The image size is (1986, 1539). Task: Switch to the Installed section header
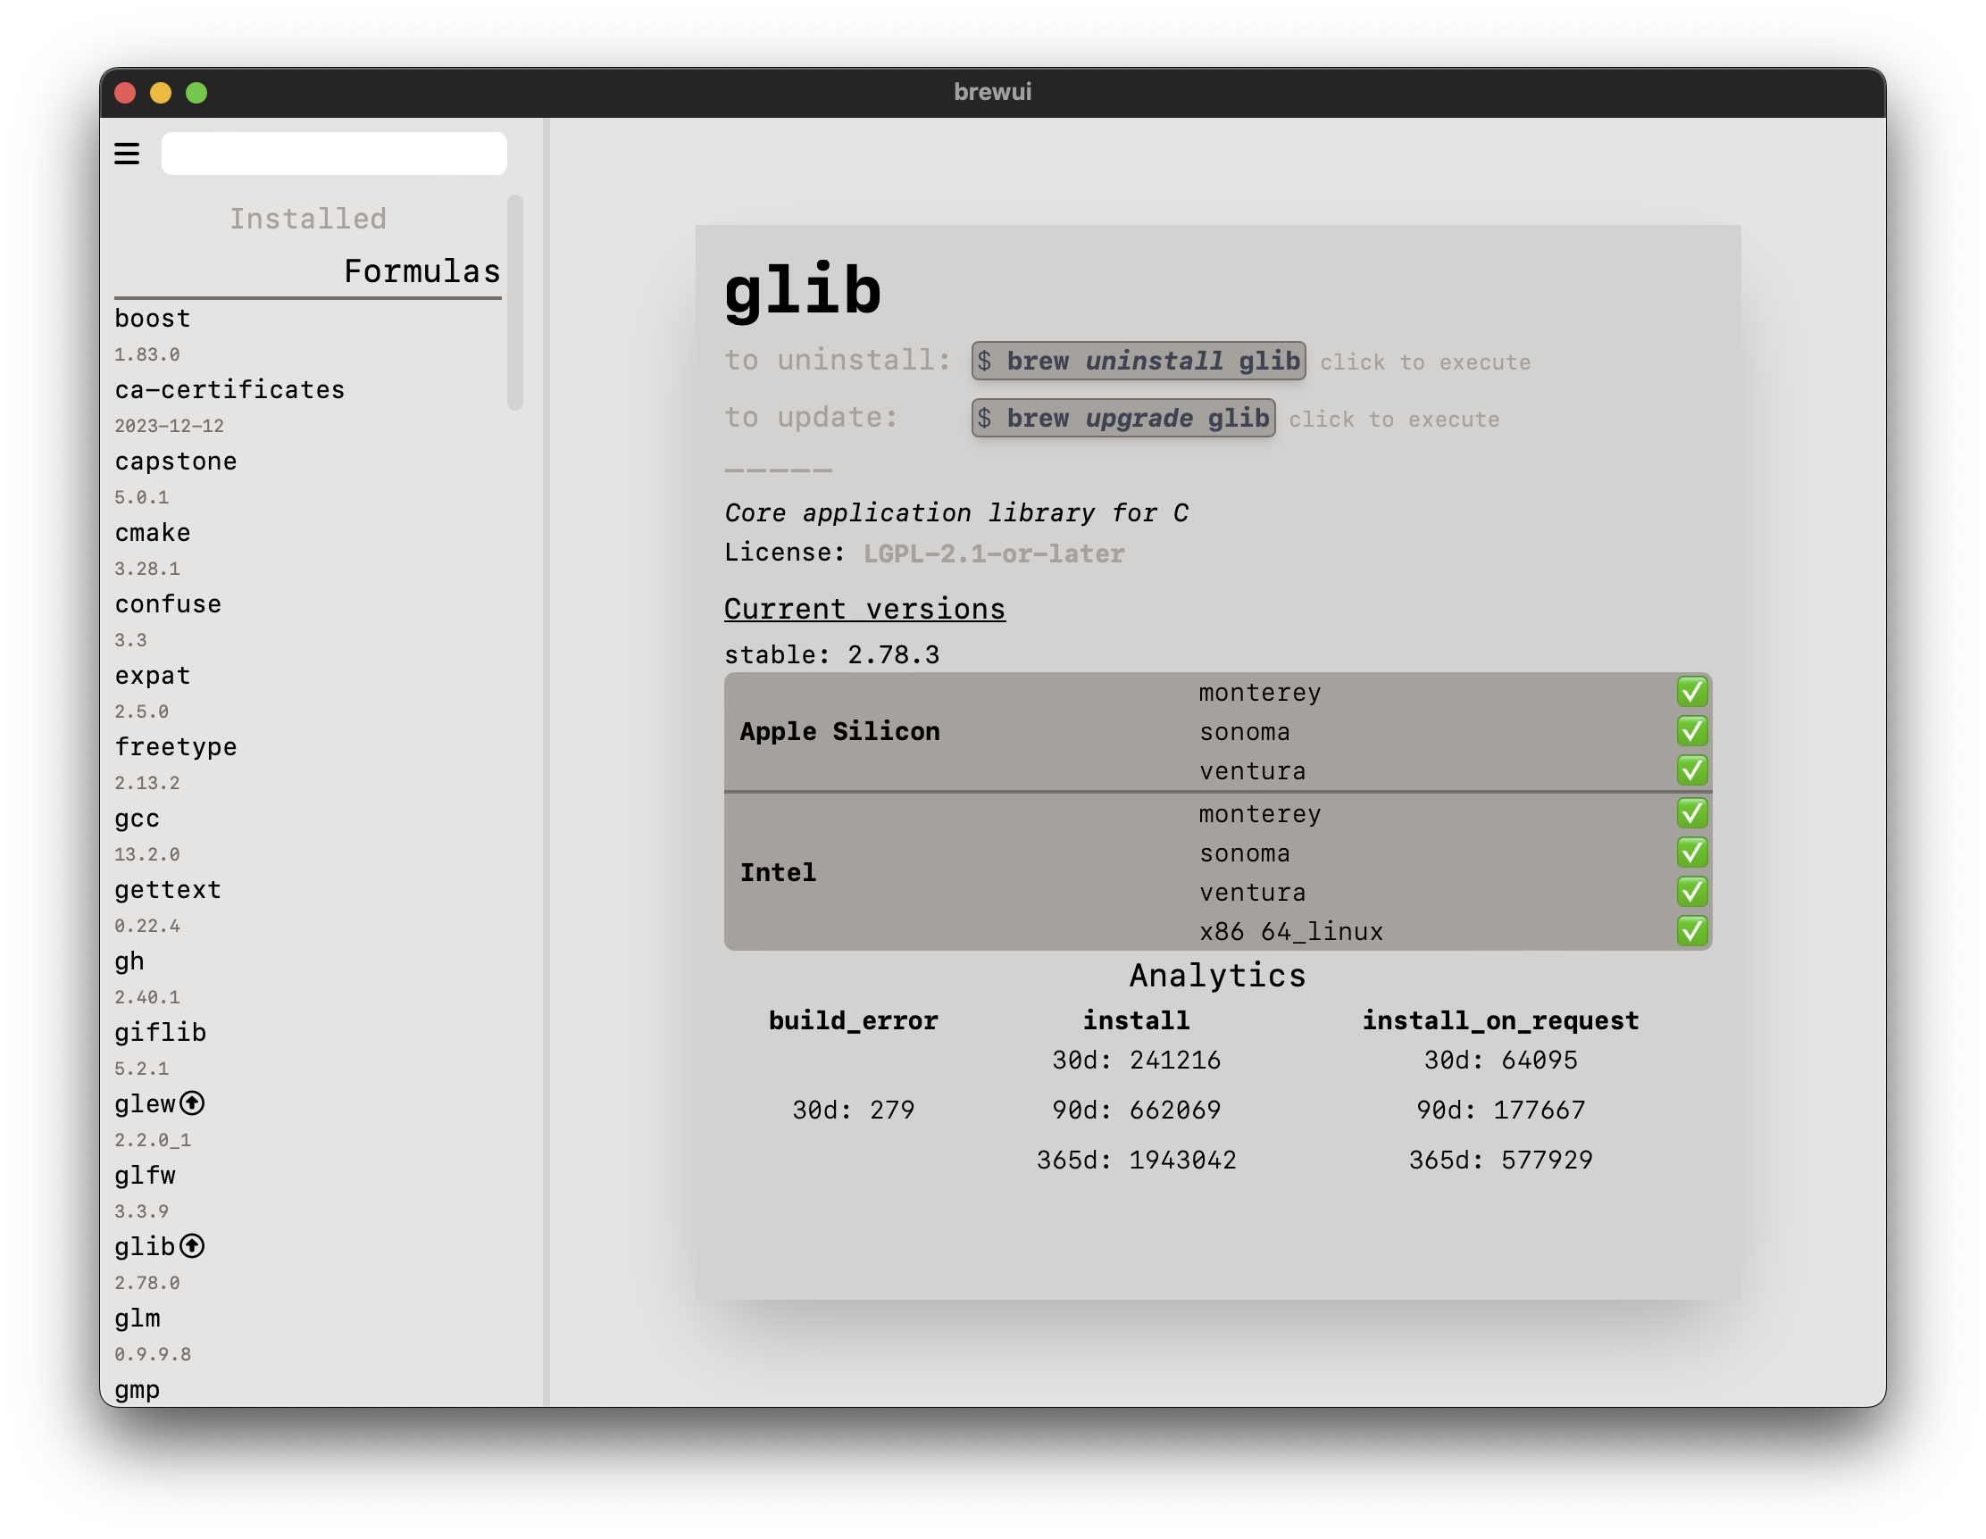point(307,218)
